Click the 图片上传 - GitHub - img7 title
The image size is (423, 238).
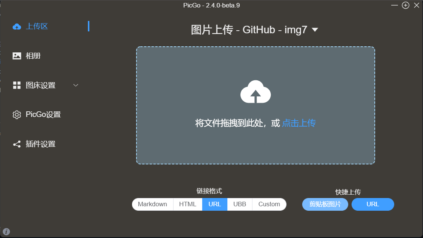coord(249,30)
